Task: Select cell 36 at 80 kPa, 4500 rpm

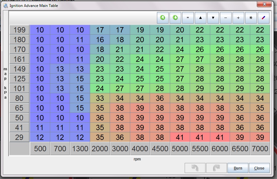Action: tap(160, 98)
